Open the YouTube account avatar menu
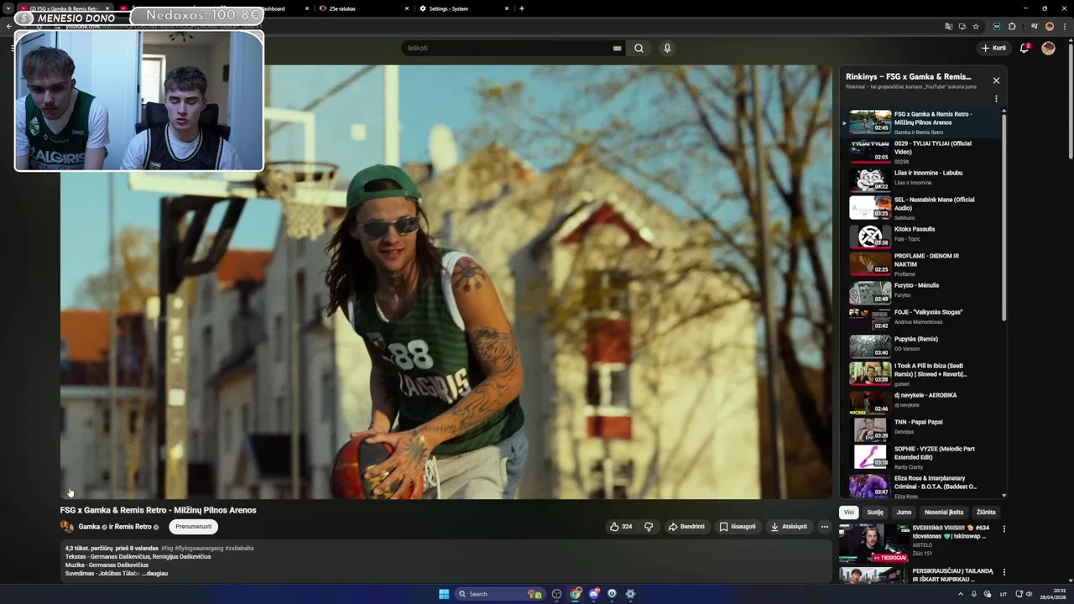This screenshot has height=604, width=1074. click(1048, 48)
